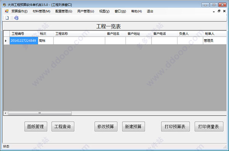
Task: Click the scrollbar left arrow
Action: pyautogui.click(x=6, y=113)
